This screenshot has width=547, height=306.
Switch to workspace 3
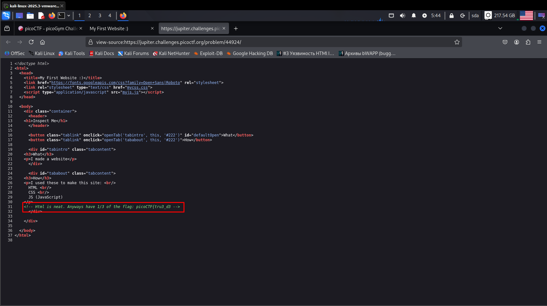tap(100, 16)
